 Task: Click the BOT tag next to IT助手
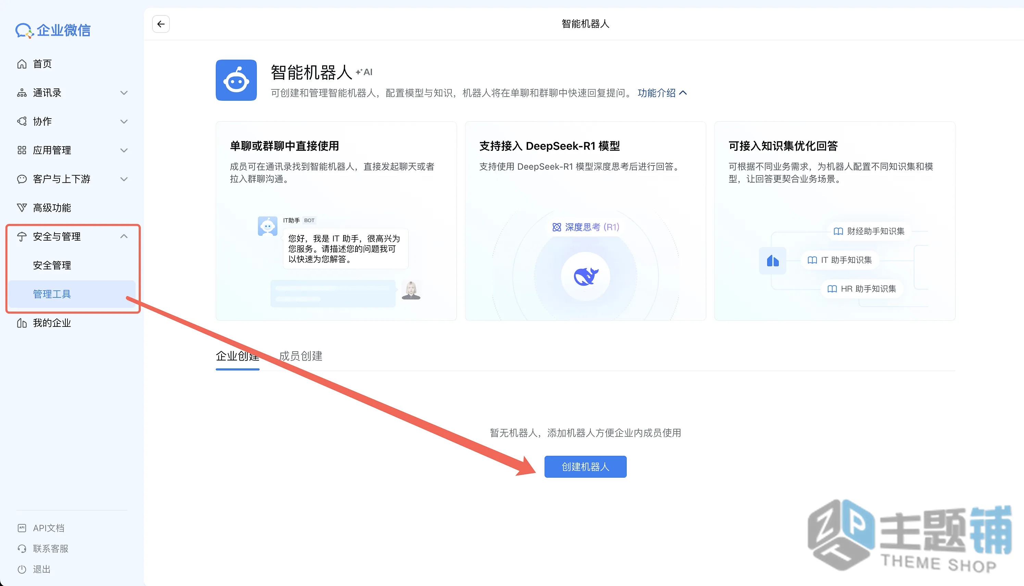309,221
